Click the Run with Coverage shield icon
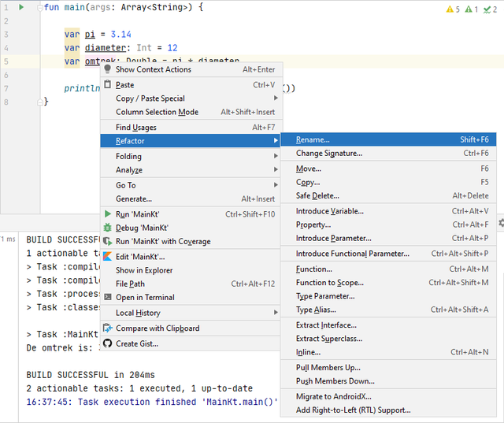 [108, 241]
